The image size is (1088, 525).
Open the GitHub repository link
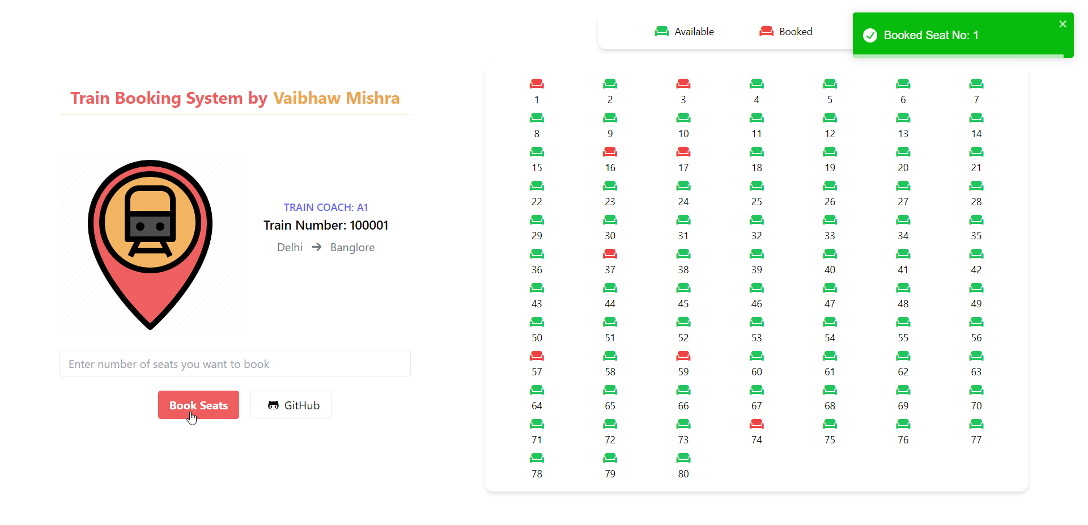291,405
